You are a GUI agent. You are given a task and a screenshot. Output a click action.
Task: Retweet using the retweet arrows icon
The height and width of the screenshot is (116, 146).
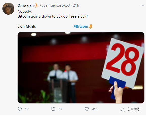point(53,109)
